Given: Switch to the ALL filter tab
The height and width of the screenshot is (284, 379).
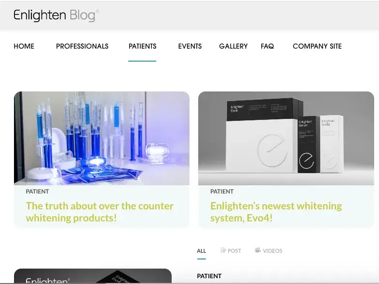Looking at the screenshot, I should tap(202, 251).
